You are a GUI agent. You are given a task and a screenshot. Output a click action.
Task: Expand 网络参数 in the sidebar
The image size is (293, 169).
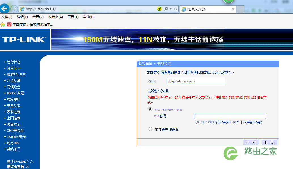click(x=14, y=81)
